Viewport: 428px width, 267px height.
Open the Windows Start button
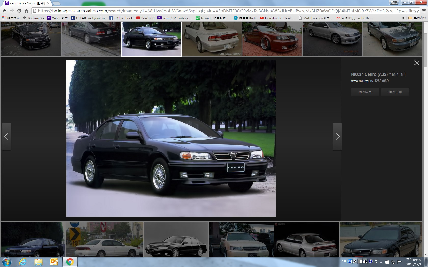(x=7, y=262)
